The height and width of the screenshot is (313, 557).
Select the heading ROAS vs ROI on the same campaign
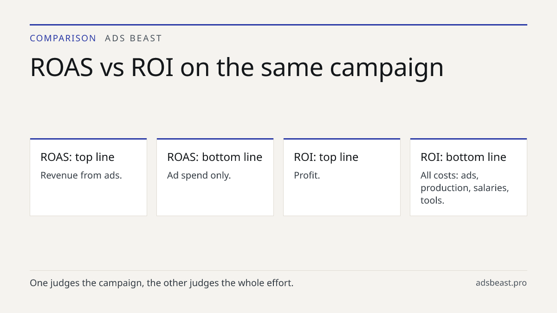click(237, 67)
